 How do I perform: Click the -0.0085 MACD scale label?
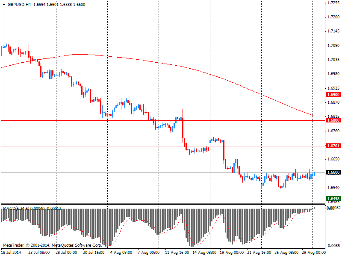(x=333, y=246)
